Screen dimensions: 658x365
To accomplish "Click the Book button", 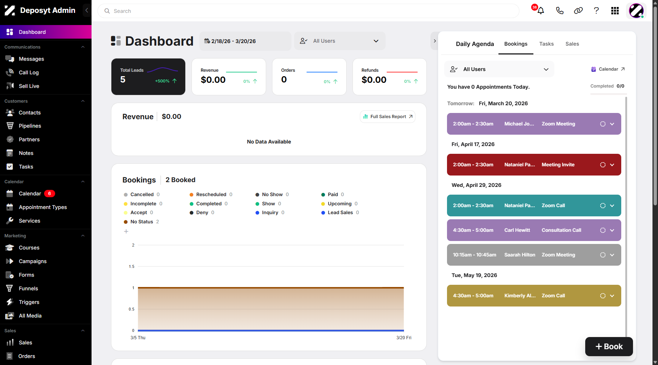I will pyautogui.click(x=609, y=347).
